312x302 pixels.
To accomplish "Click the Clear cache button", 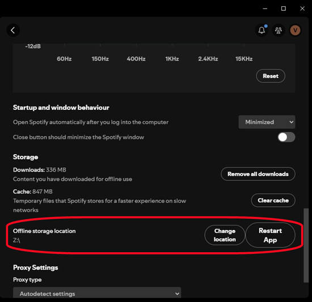I will (273, 200).
